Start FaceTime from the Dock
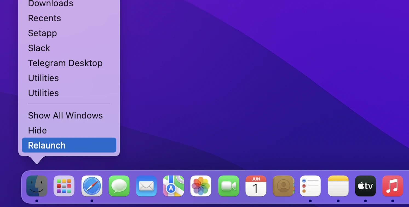The width and height of the screenshot is (409, 207). [228, 186]
